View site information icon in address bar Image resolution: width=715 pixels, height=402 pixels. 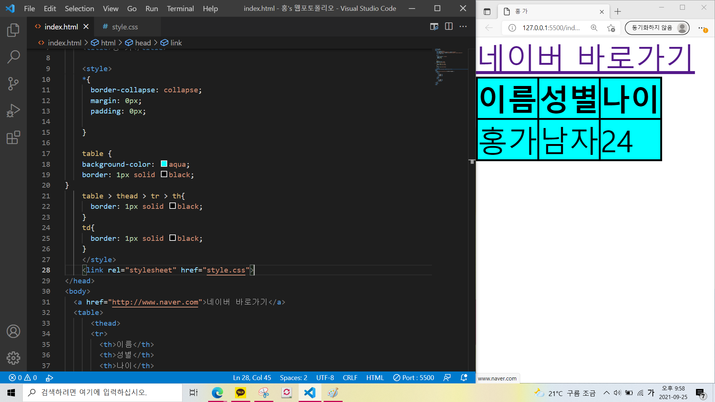[512, 28]
